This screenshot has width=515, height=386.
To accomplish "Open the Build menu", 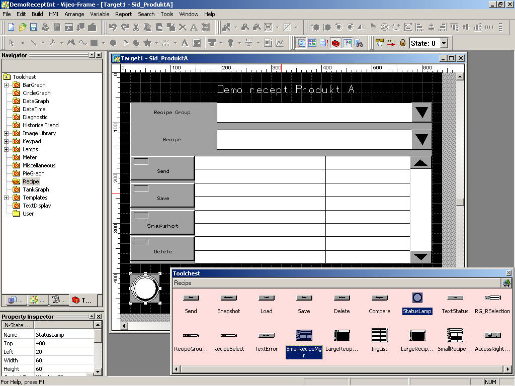I will 37,14.
